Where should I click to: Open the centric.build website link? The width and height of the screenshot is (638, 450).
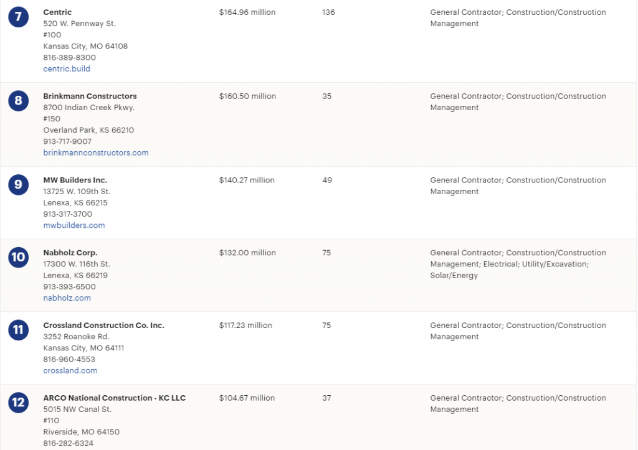(x=67, y=68)
